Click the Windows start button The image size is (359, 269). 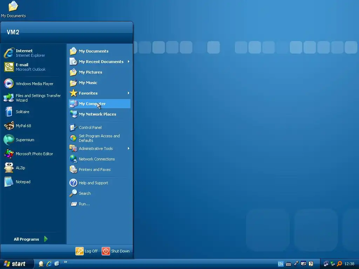pyautogui.click(x=16, y=264)
